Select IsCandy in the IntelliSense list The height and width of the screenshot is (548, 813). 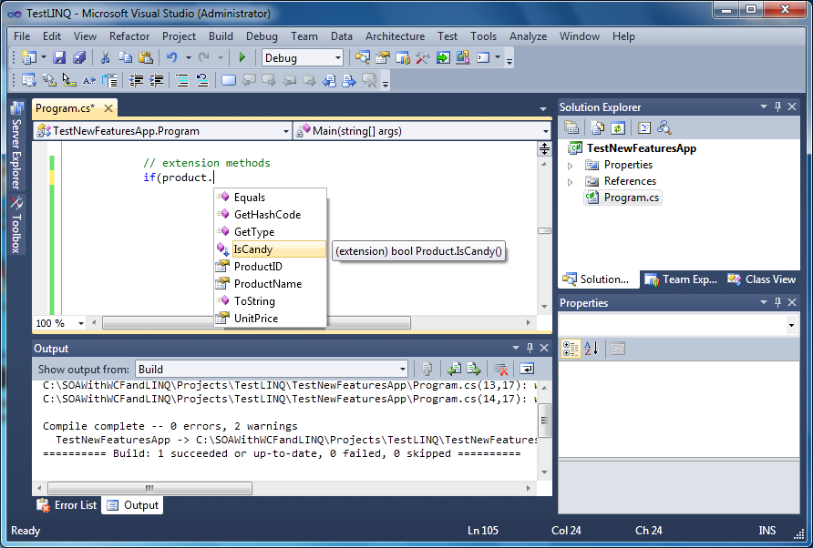click(271, 249)
